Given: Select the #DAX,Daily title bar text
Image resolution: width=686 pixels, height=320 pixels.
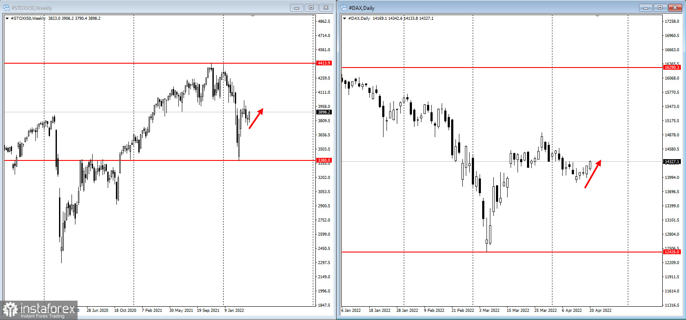Looking at the screenshot, I should point(362,8).
